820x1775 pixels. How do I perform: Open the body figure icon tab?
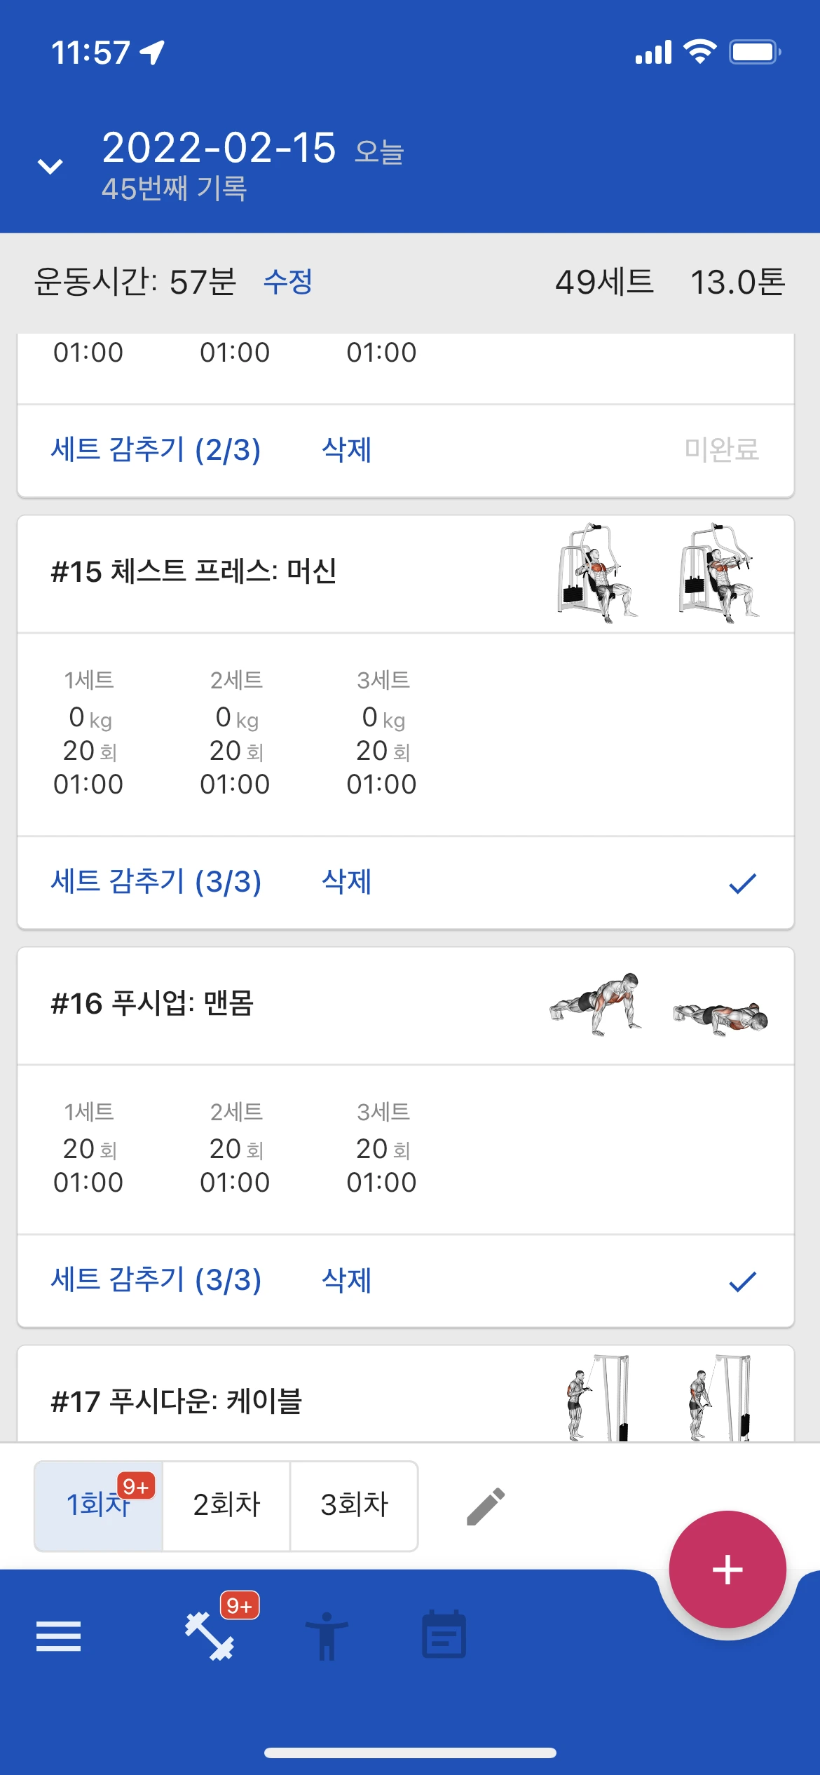click(327, 1636)
